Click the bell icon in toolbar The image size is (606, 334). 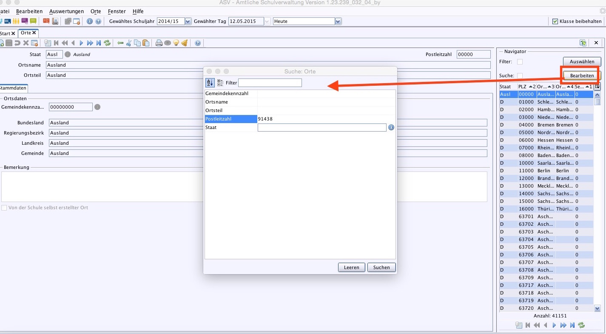[184, 43]
